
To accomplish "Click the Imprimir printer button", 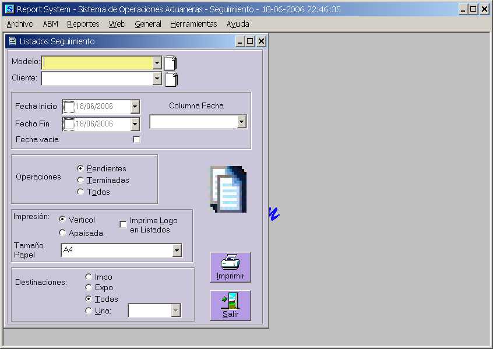I will pyautogui.click(x=230, y=267).
